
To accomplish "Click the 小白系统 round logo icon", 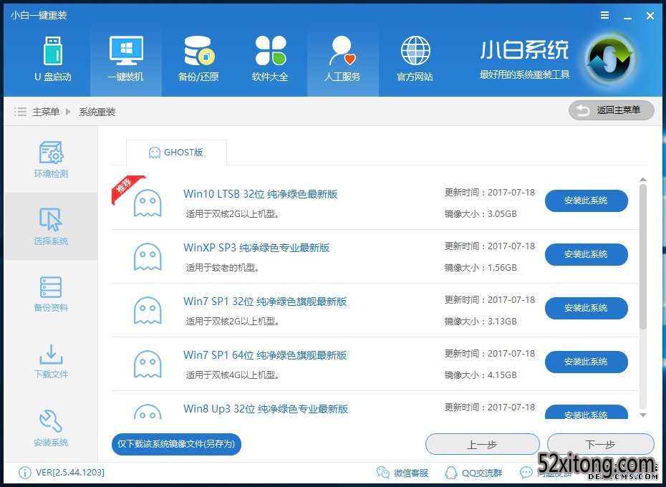I will (x=610, y=59).
